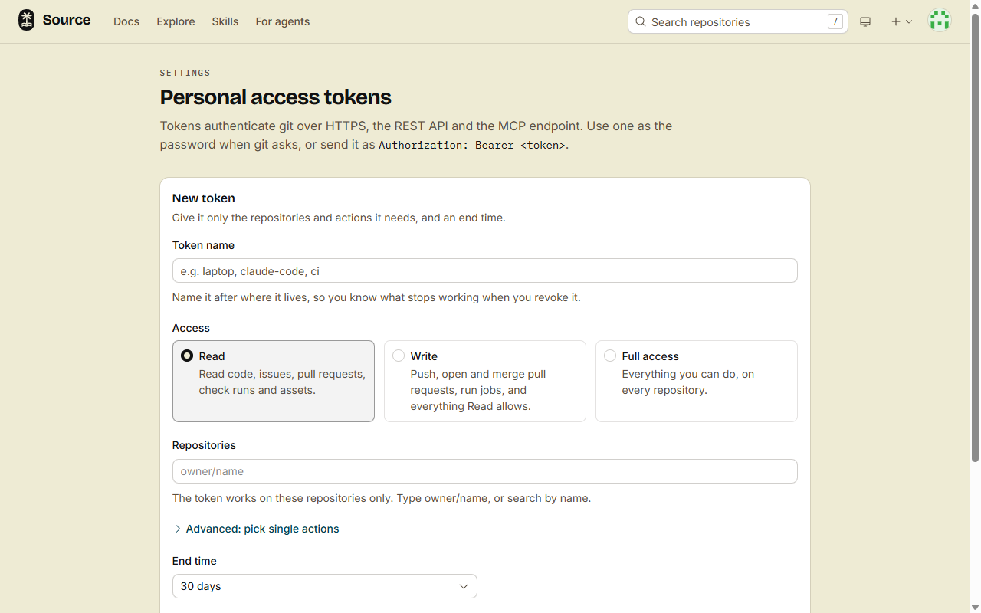Focus the Token name input
The image size is (981, 613).
485,270
